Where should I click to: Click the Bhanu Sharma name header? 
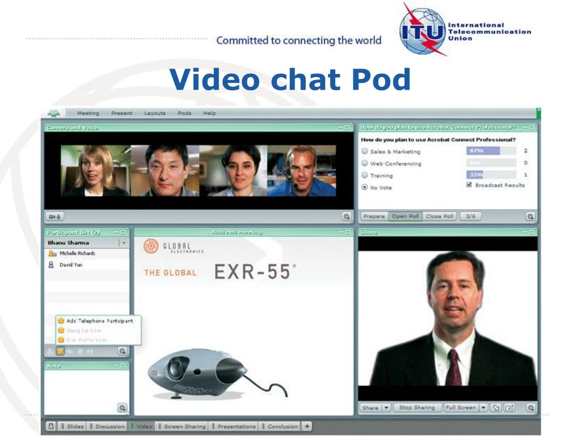(x=68, y=243)
